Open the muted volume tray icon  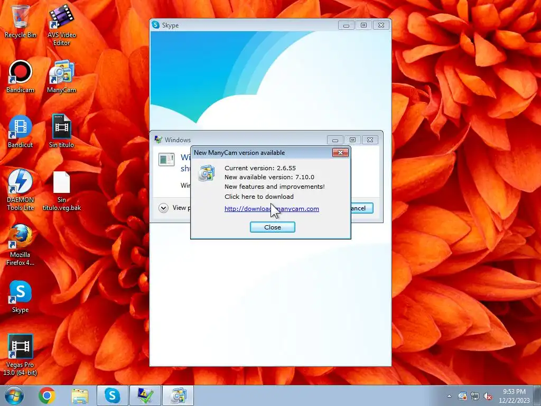488,396
